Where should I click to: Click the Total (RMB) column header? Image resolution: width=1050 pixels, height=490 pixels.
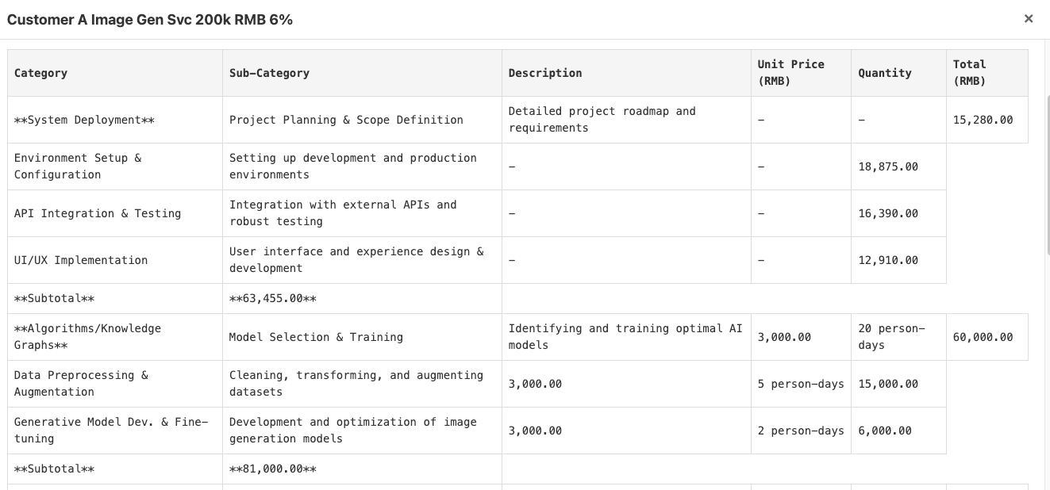969,72
